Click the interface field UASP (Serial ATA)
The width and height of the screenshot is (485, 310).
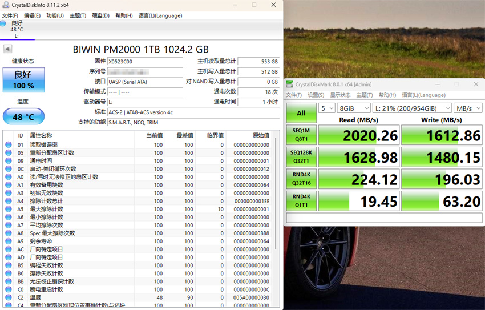coord(145,82)
